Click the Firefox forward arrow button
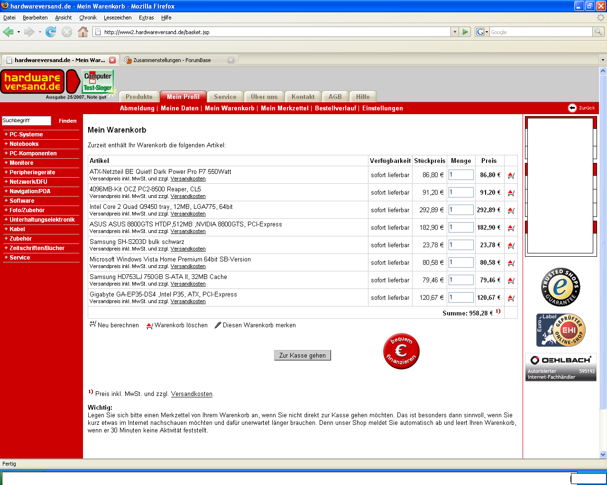Screen dimensions: 607x485 pos(29,32)
